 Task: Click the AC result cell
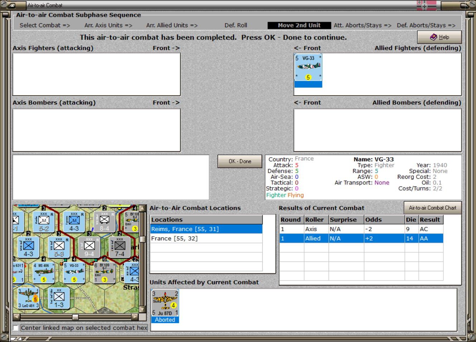[x=431, y=229]
